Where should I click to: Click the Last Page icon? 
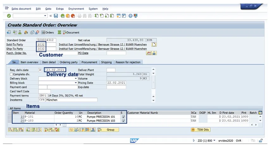pyautogui.click(x=112, y=16)
